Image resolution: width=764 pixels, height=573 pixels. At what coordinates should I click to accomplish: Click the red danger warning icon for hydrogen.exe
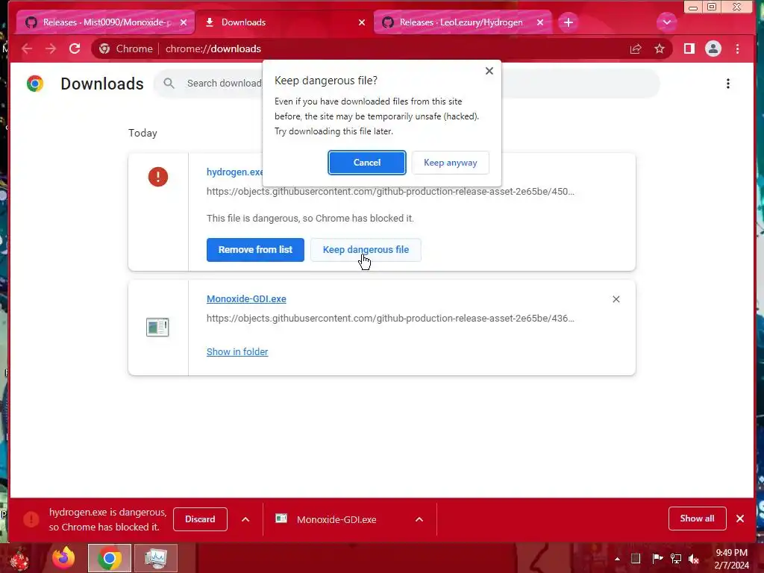[x=158, y=176]
